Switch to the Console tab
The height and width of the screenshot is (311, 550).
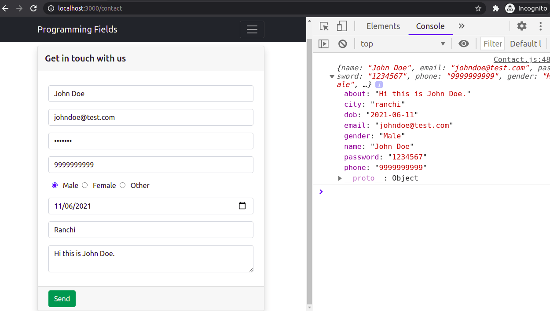(x=430, y=26)
